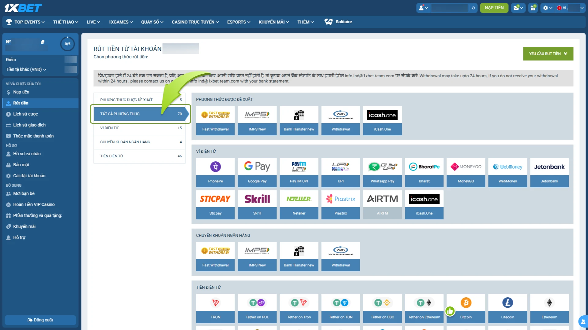Screen dimensions: 588x330
Task: Open Khuyến mãi in sidebar
Action: (x=40, y=226)
